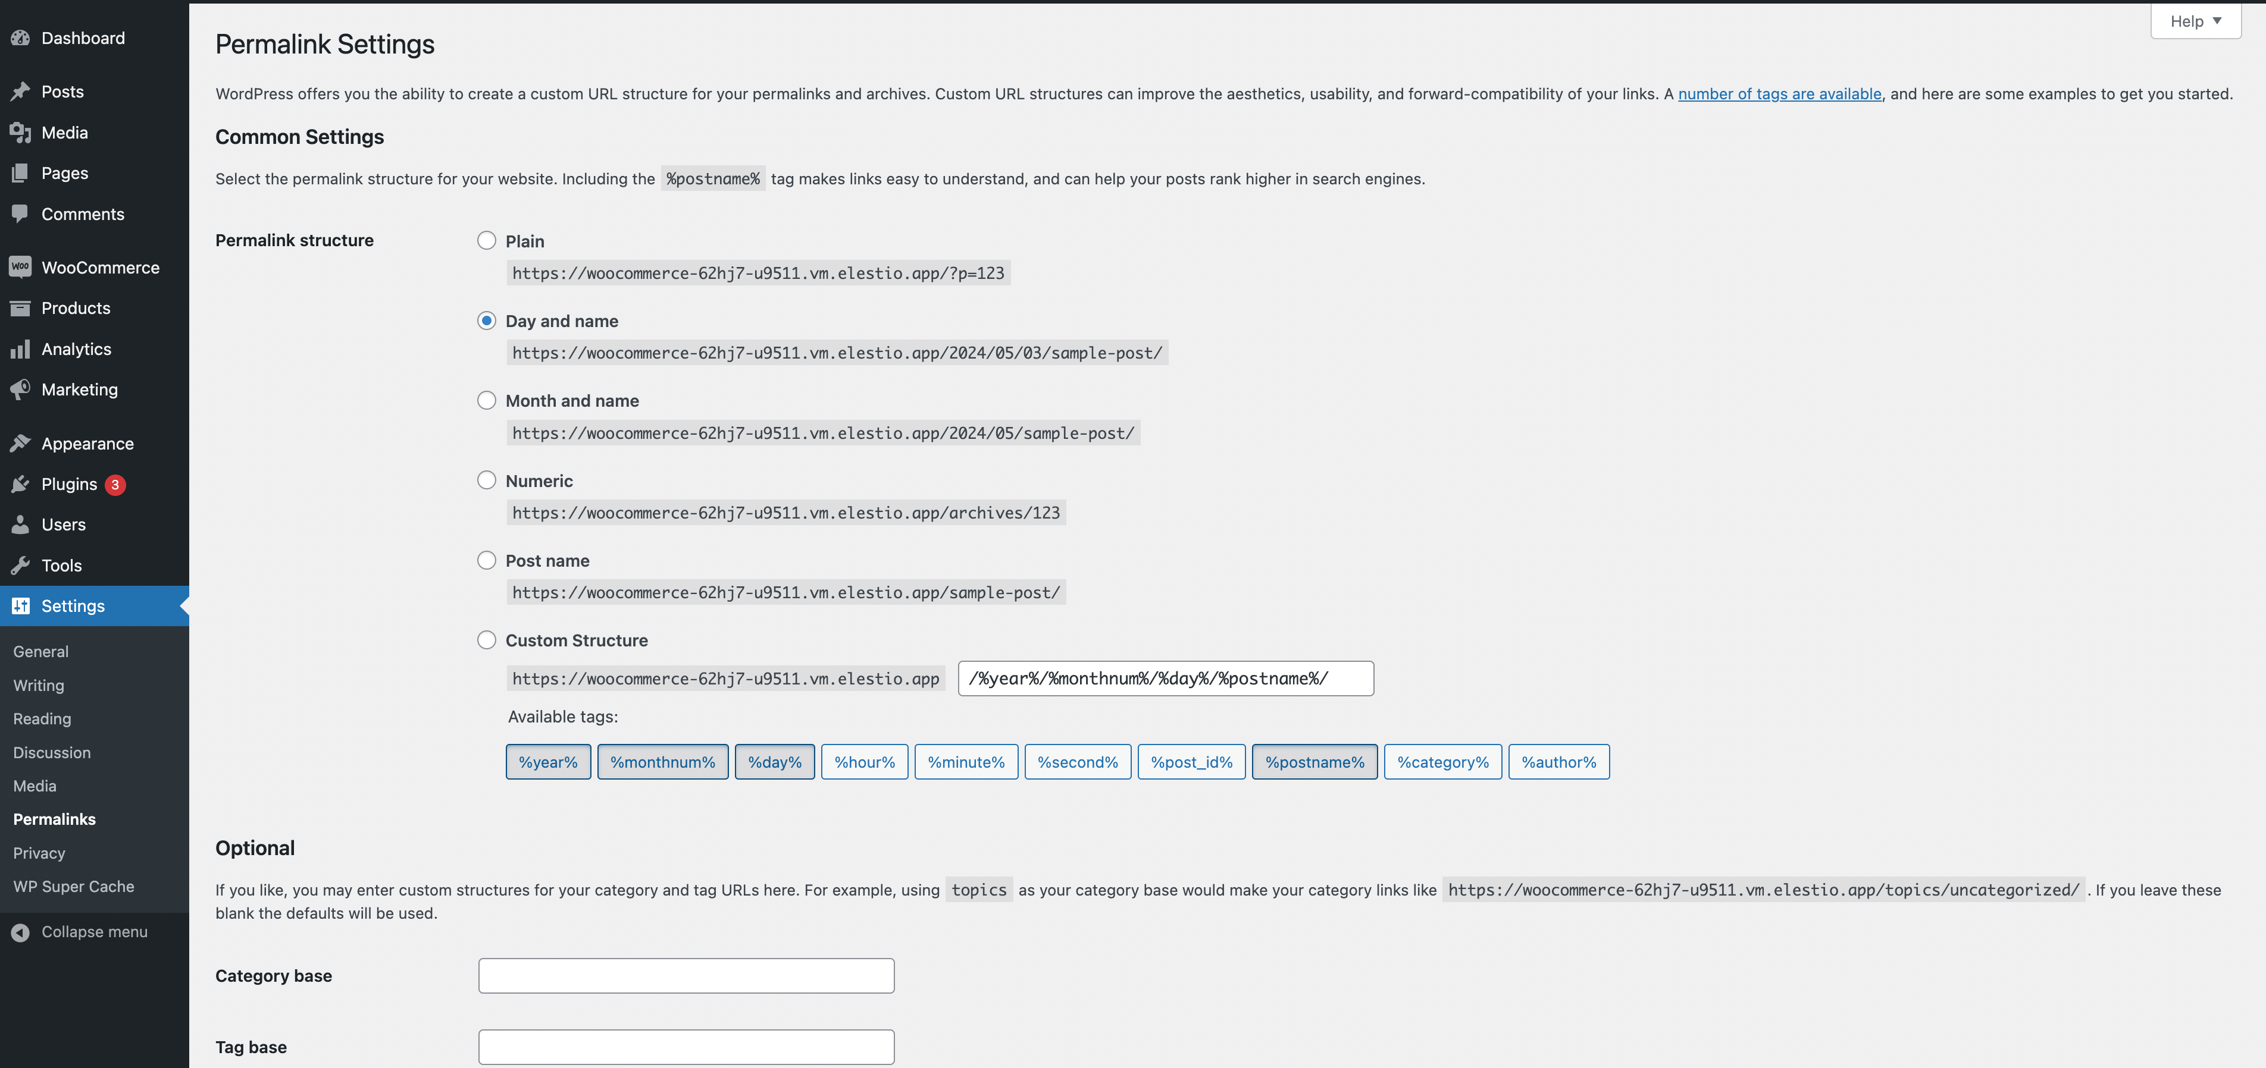Open the Reading settings submenu
This screenshot has height=1068, width=2266.
pyautogui.click(x=42, y=719)
